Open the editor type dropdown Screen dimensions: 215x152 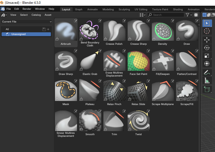[4, 15]
